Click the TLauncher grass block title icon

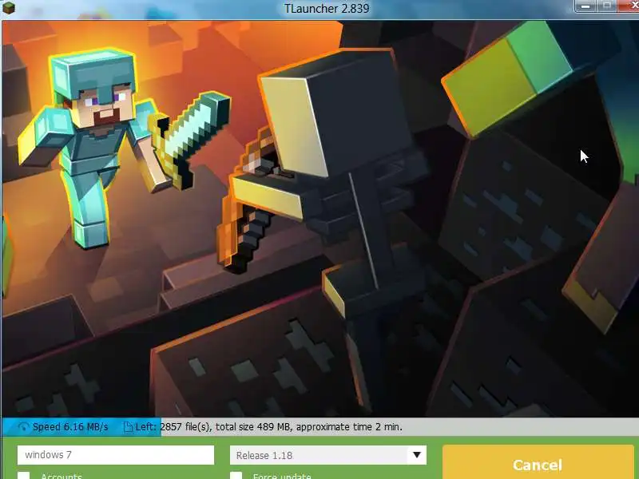point(9,7)
